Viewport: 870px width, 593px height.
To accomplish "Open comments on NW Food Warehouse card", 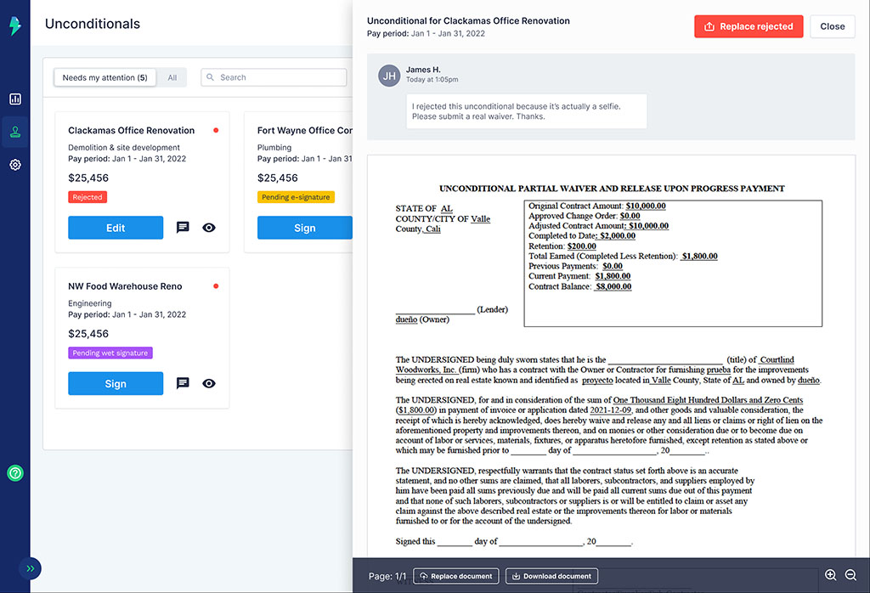I will click(x=183, y=384).
